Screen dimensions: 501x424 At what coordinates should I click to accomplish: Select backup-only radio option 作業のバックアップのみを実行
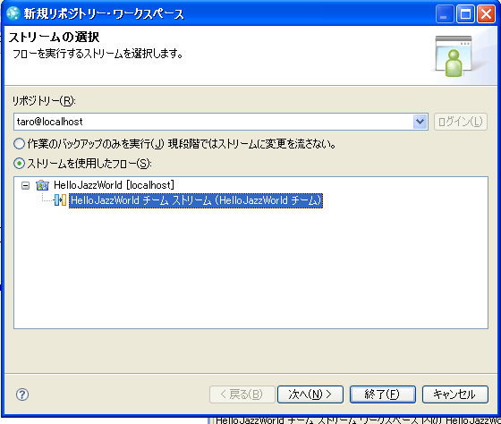[19, 144]
